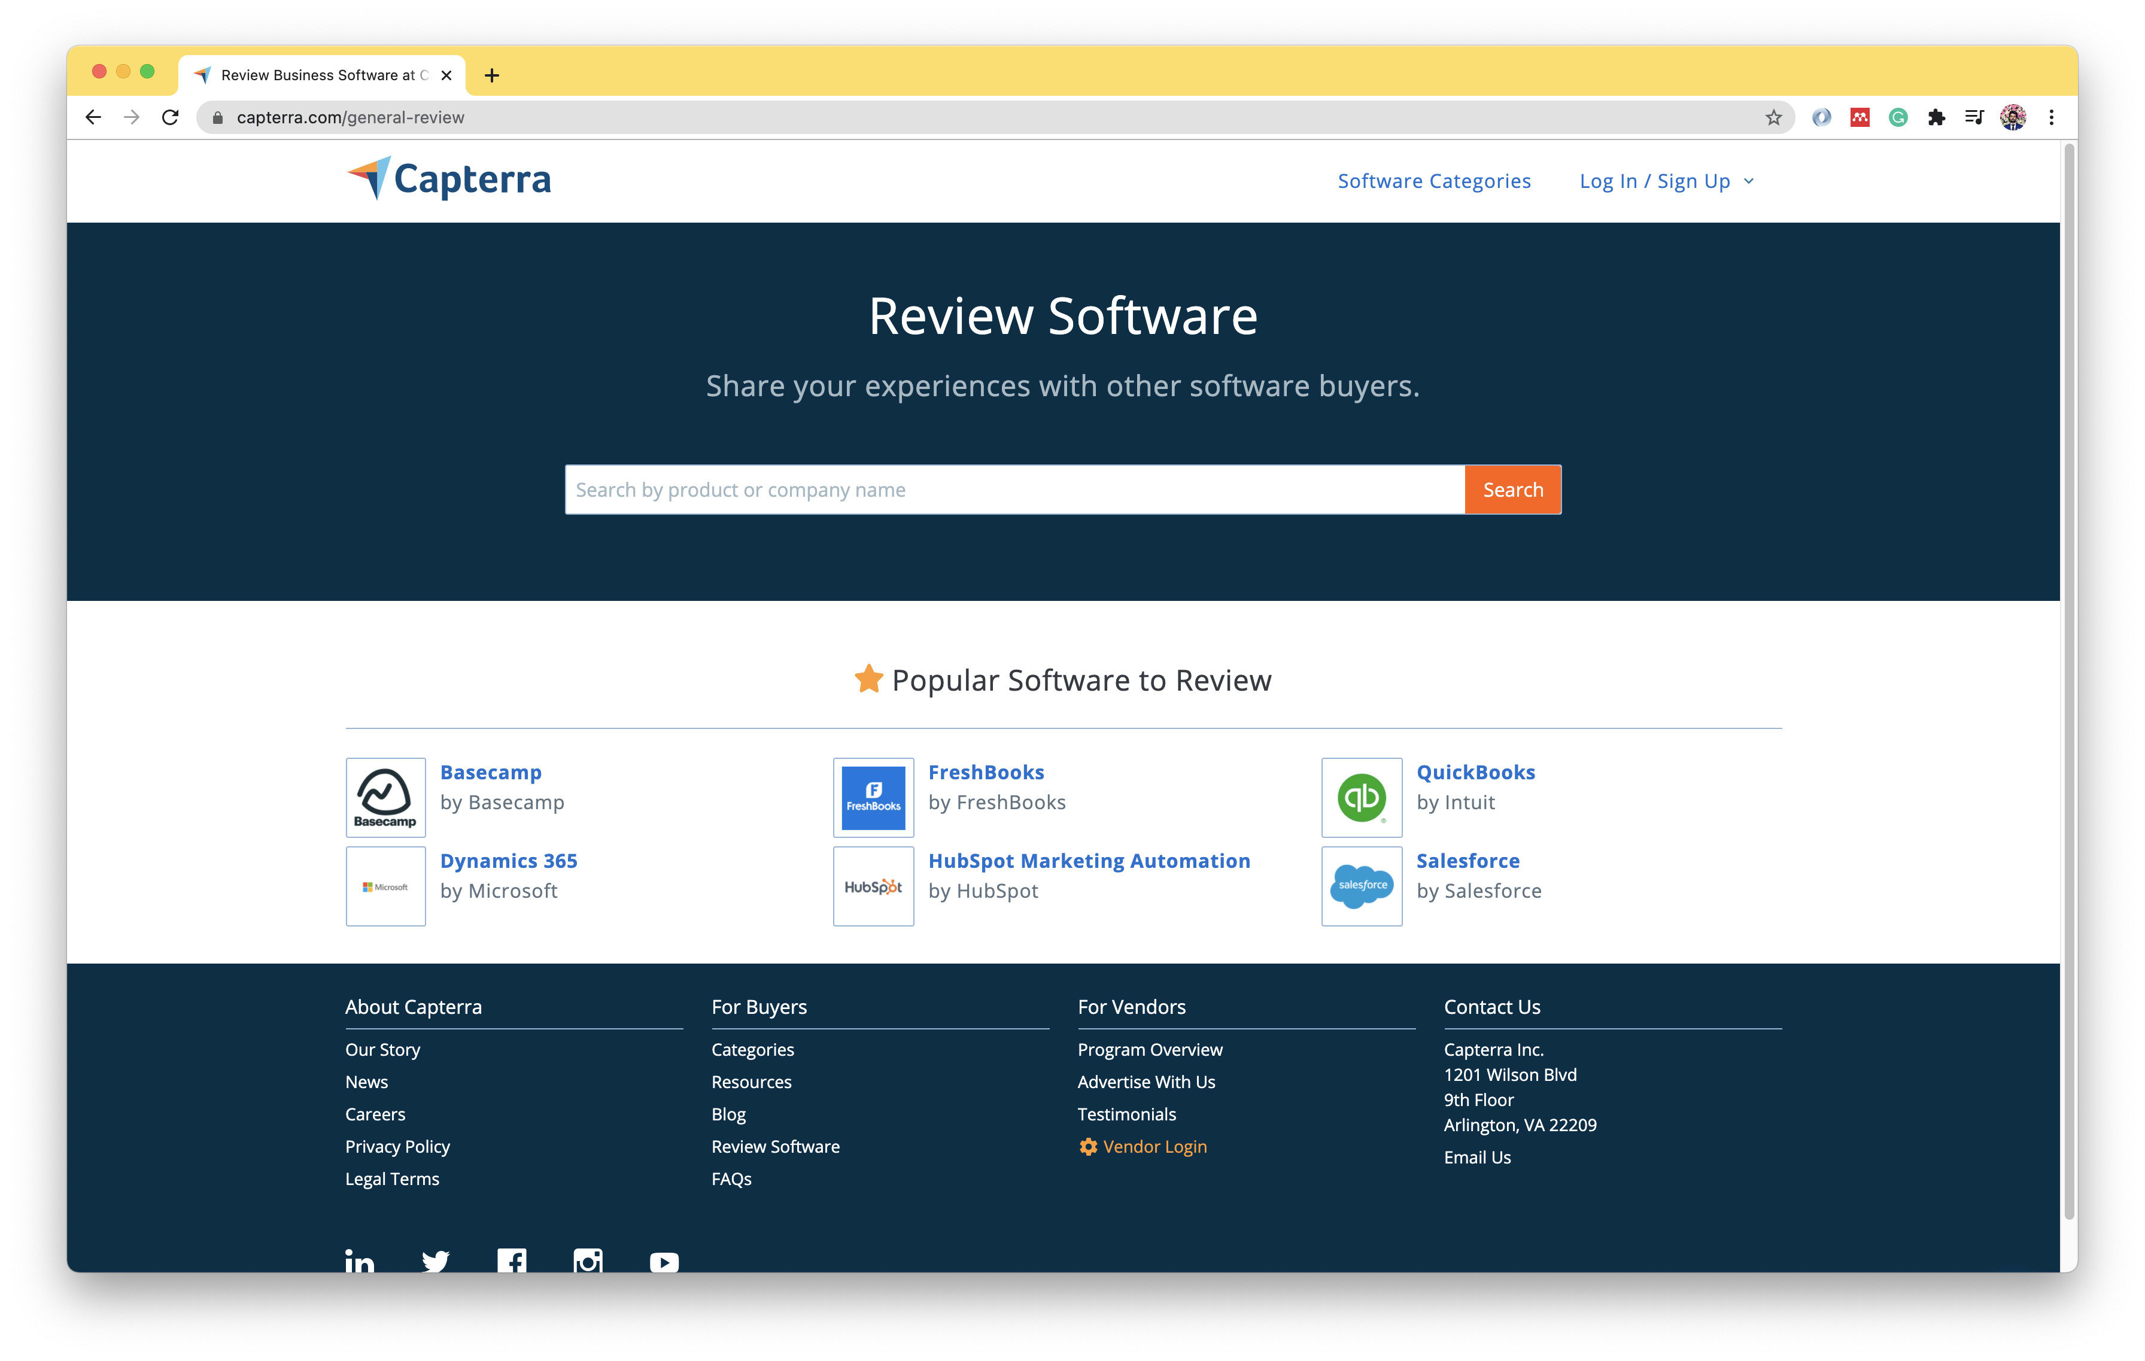Open the Chrome three-dot menu
The width and height of the screenshot is (2145, 1361).
tap(2052, 117)
